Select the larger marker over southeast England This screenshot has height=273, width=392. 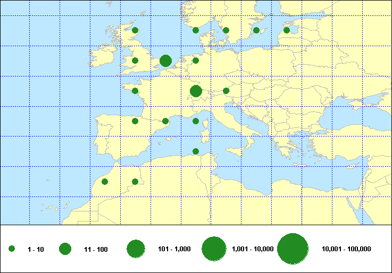pos(165,61)
